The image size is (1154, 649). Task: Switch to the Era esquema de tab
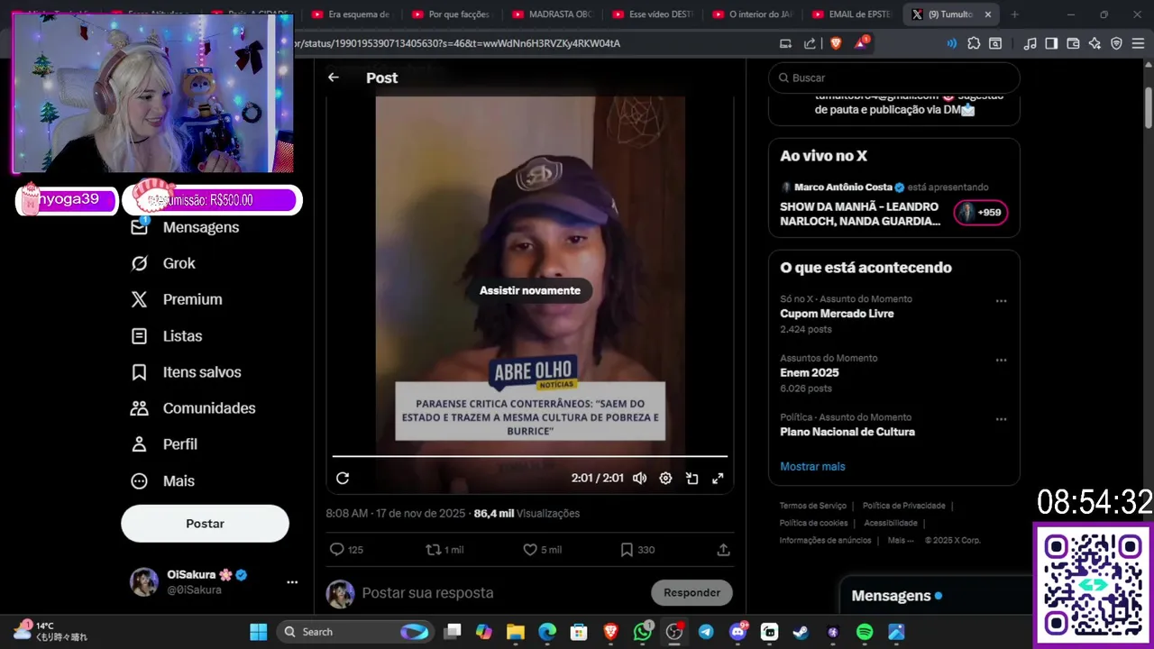(x=350, y=14)
